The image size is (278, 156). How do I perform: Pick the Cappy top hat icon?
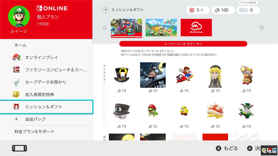[122, 111]
